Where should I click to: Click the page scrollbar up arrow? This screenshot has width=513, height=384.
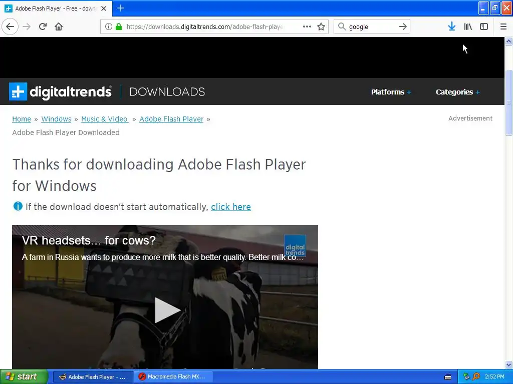509,41
